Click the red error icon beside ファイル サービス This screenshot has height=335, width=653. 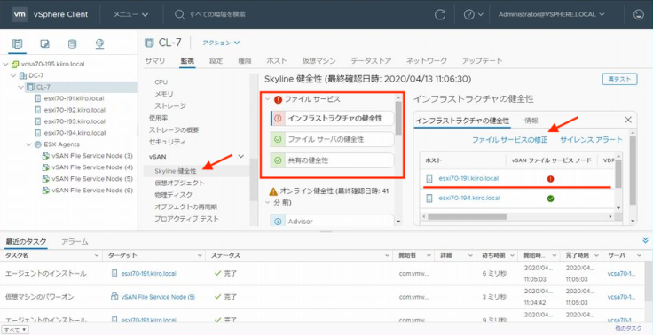279,99
